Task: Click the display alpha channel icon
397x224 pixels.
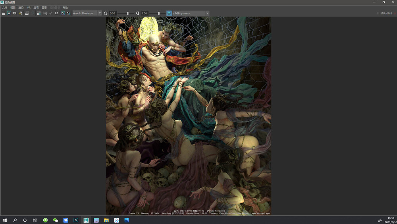Action: pyautogui.click(x=51, y=13)
